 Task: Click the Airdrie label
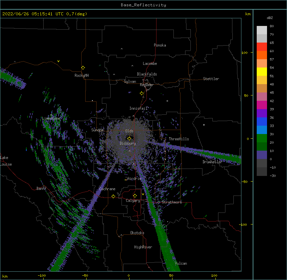134,179
